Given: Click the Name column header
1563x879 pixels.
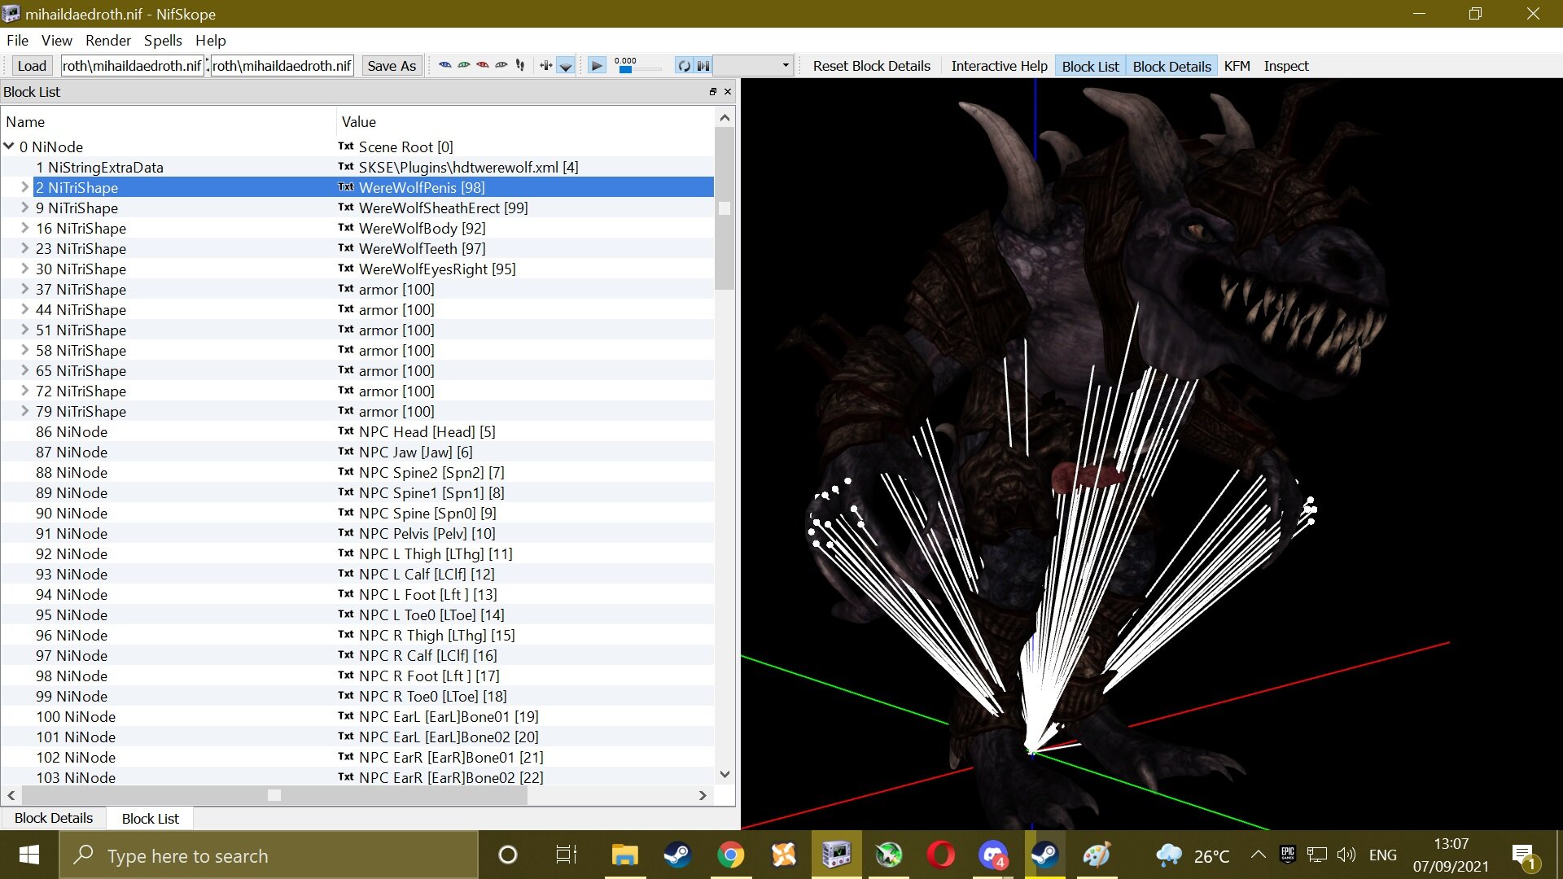Looking at the screenshot, I should 169,121.
